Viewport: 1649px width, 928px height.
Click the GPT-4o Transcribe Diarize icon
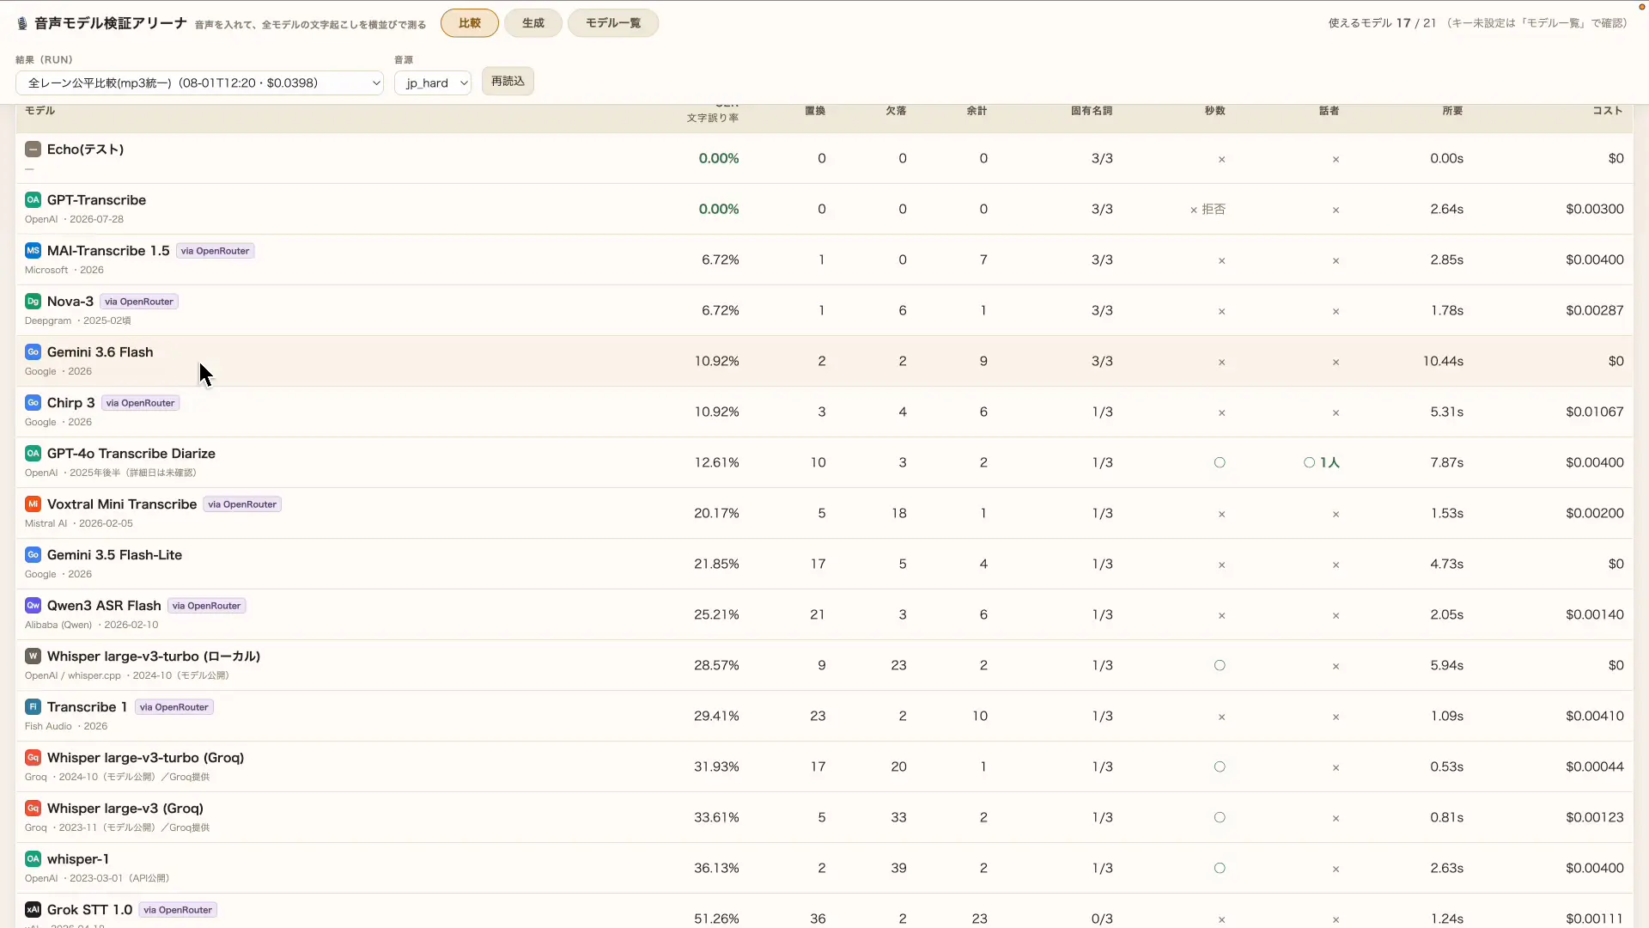[33, 454]
